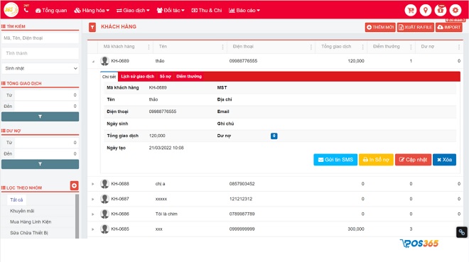Click avatar of customer KH-0687
469x262 pixels.
[x=104, y=199]
